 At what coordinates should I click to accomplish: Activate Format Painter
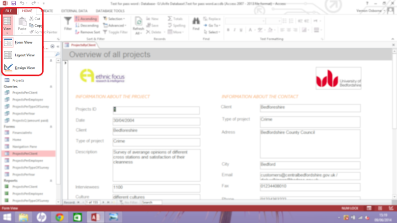coord(43,32)
